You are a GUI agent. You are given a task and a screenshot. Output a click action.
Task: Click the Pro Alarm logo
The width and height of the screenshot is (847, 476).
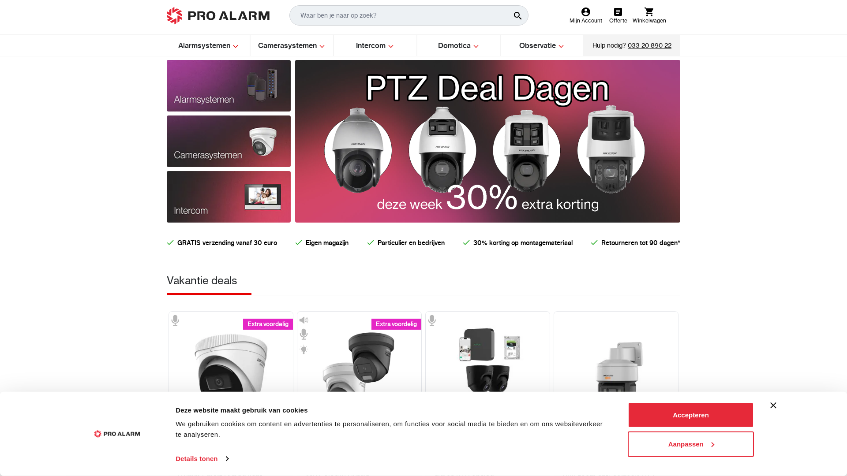coord(218,15)
